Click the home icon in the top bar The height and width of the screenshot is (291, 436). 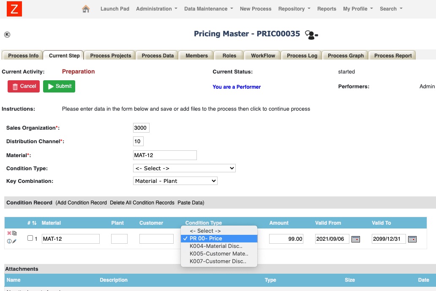pyautogui.click(x=86, y=8)
